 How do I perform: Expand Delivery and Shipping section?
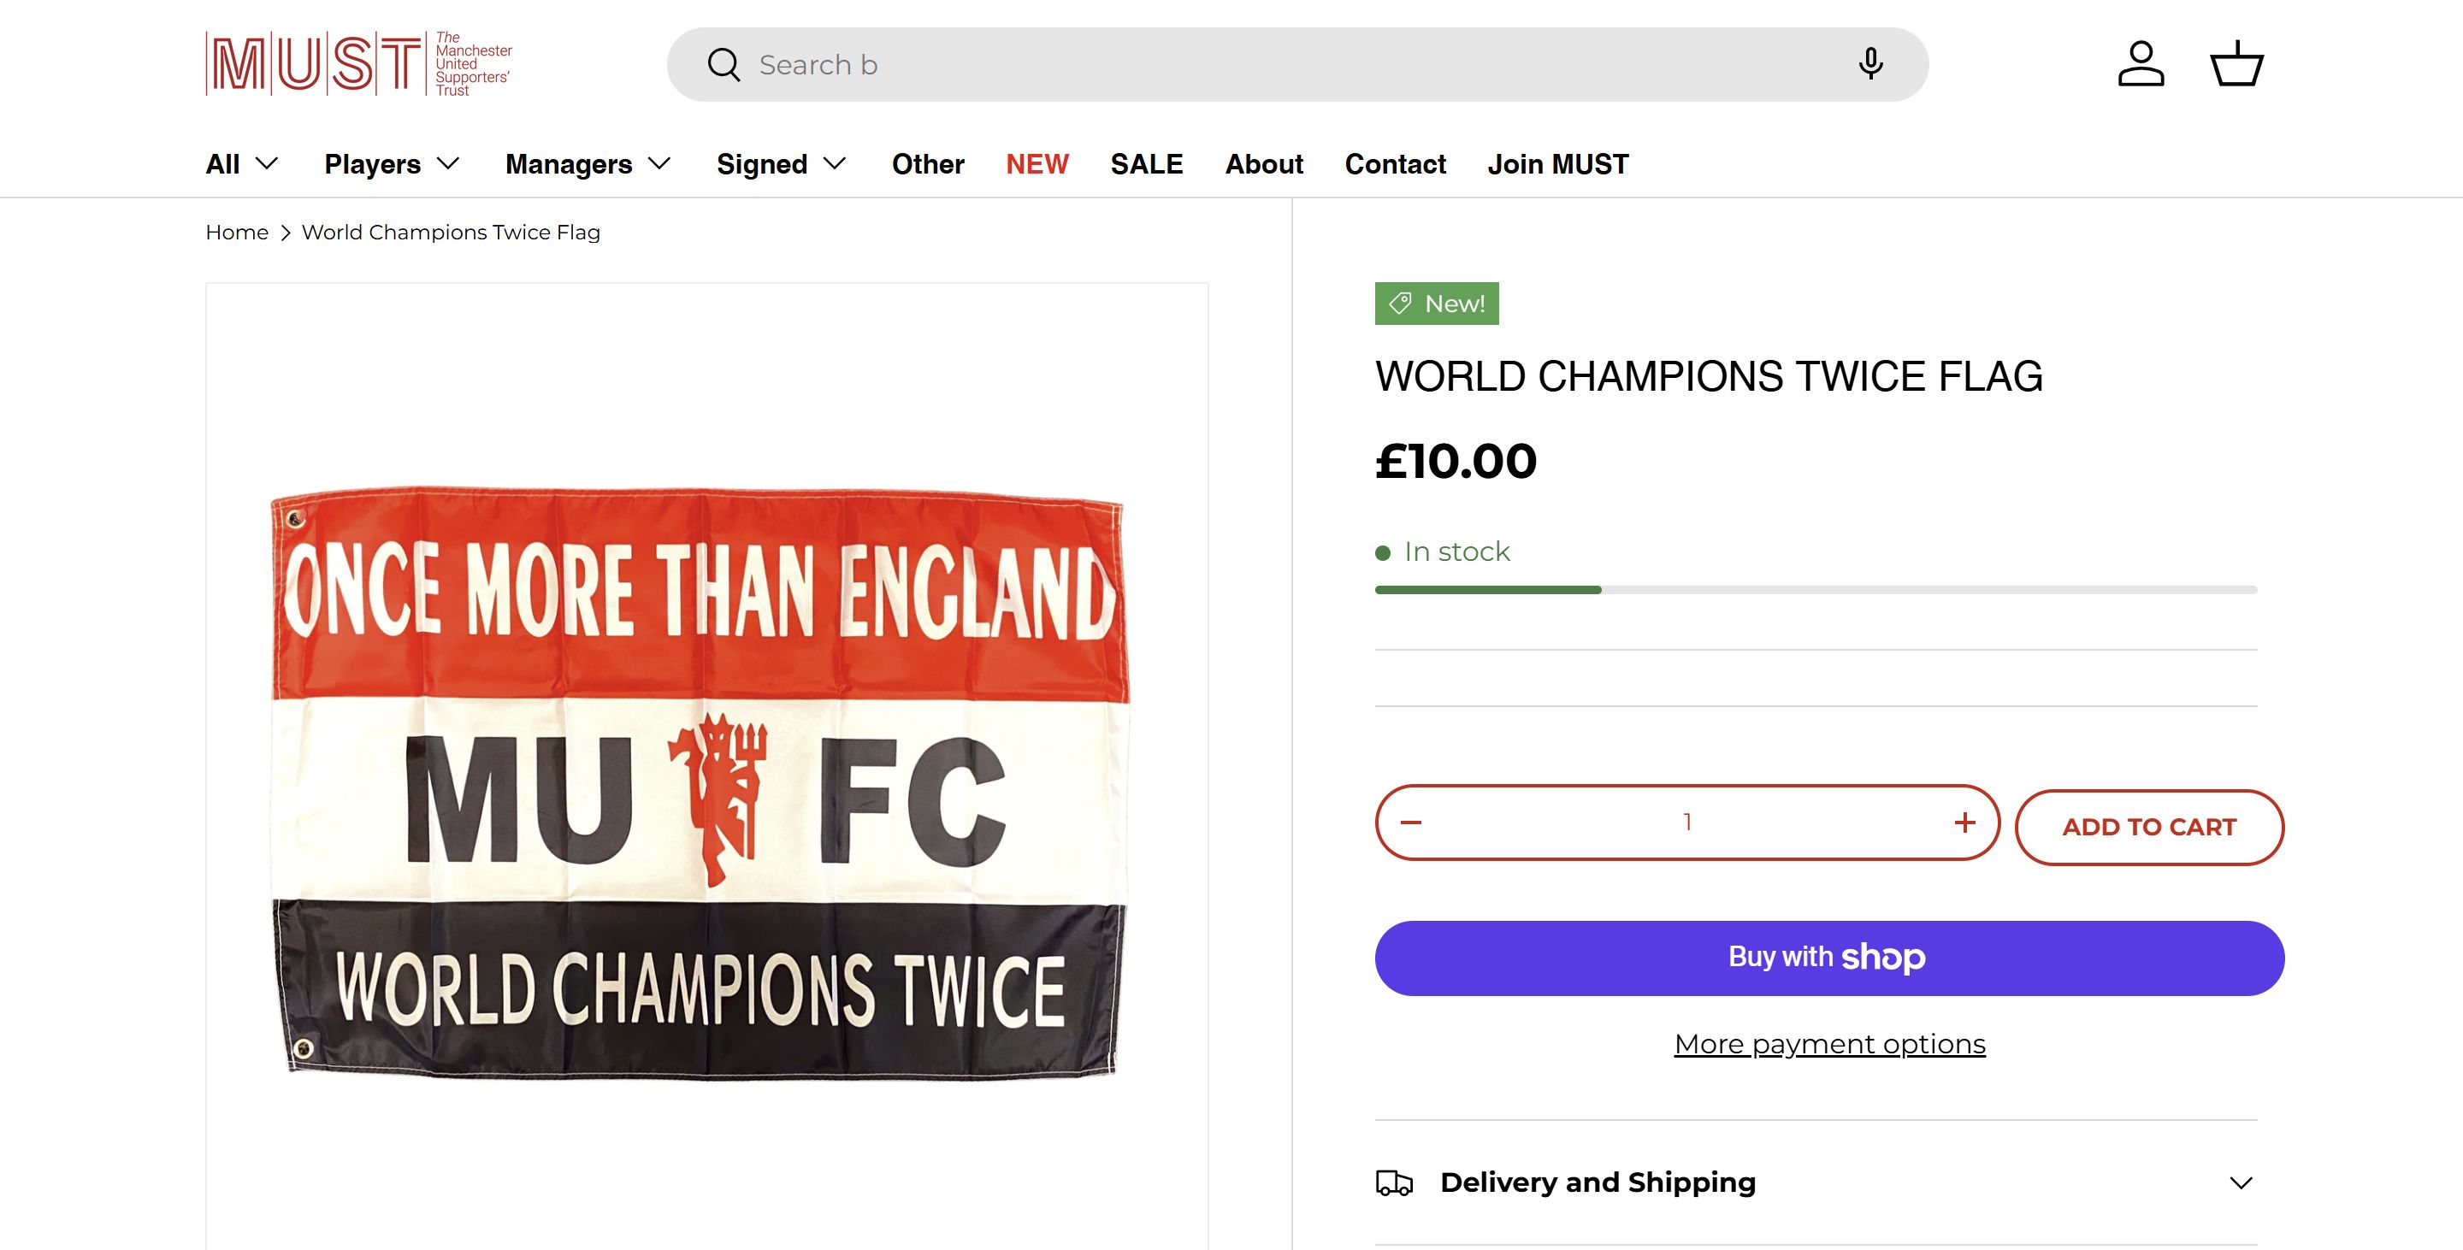coord(1815,1182)
